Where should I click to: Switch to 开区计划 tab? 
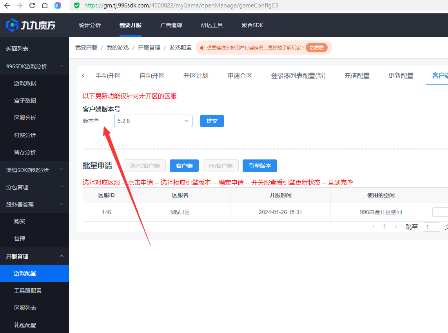coord(196,75)
